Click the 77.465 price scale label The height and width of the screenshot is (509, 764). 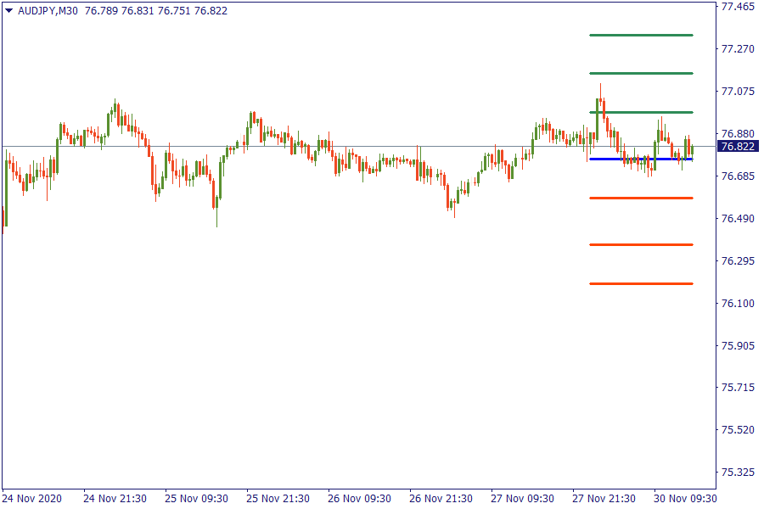click(737, 7)
